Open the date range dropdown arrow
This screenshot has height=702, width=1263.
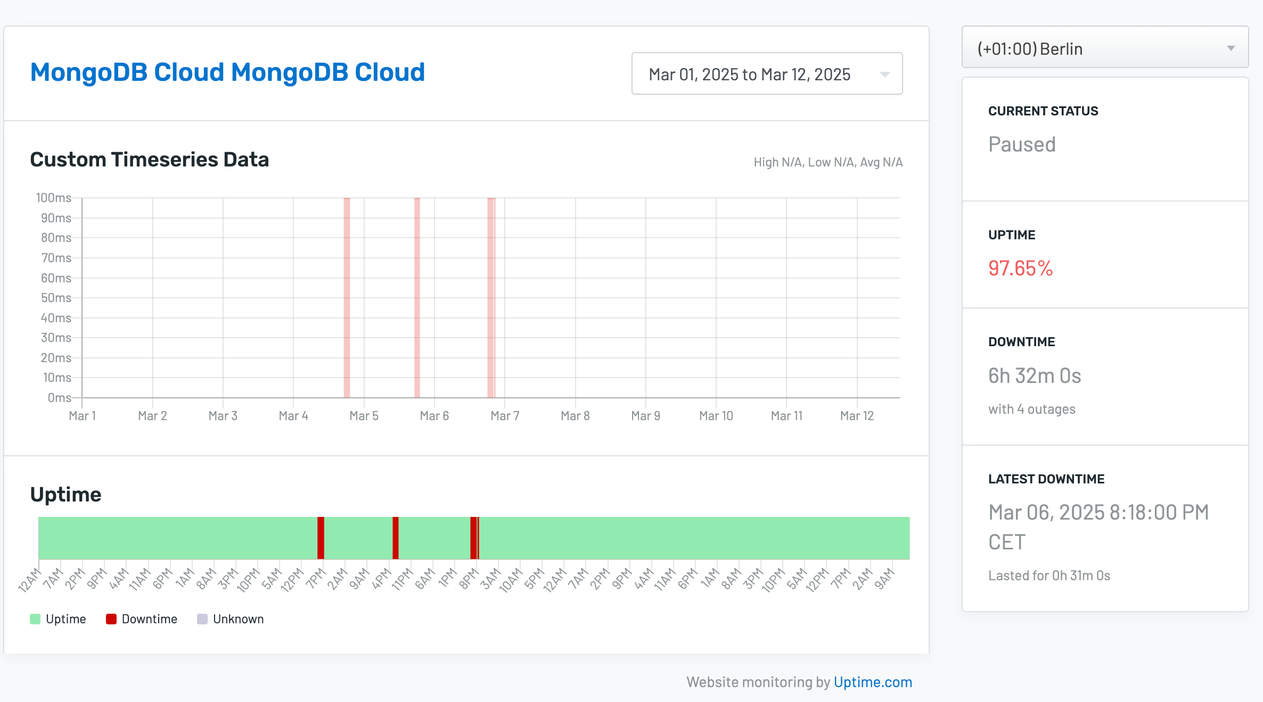pos(884,74)
